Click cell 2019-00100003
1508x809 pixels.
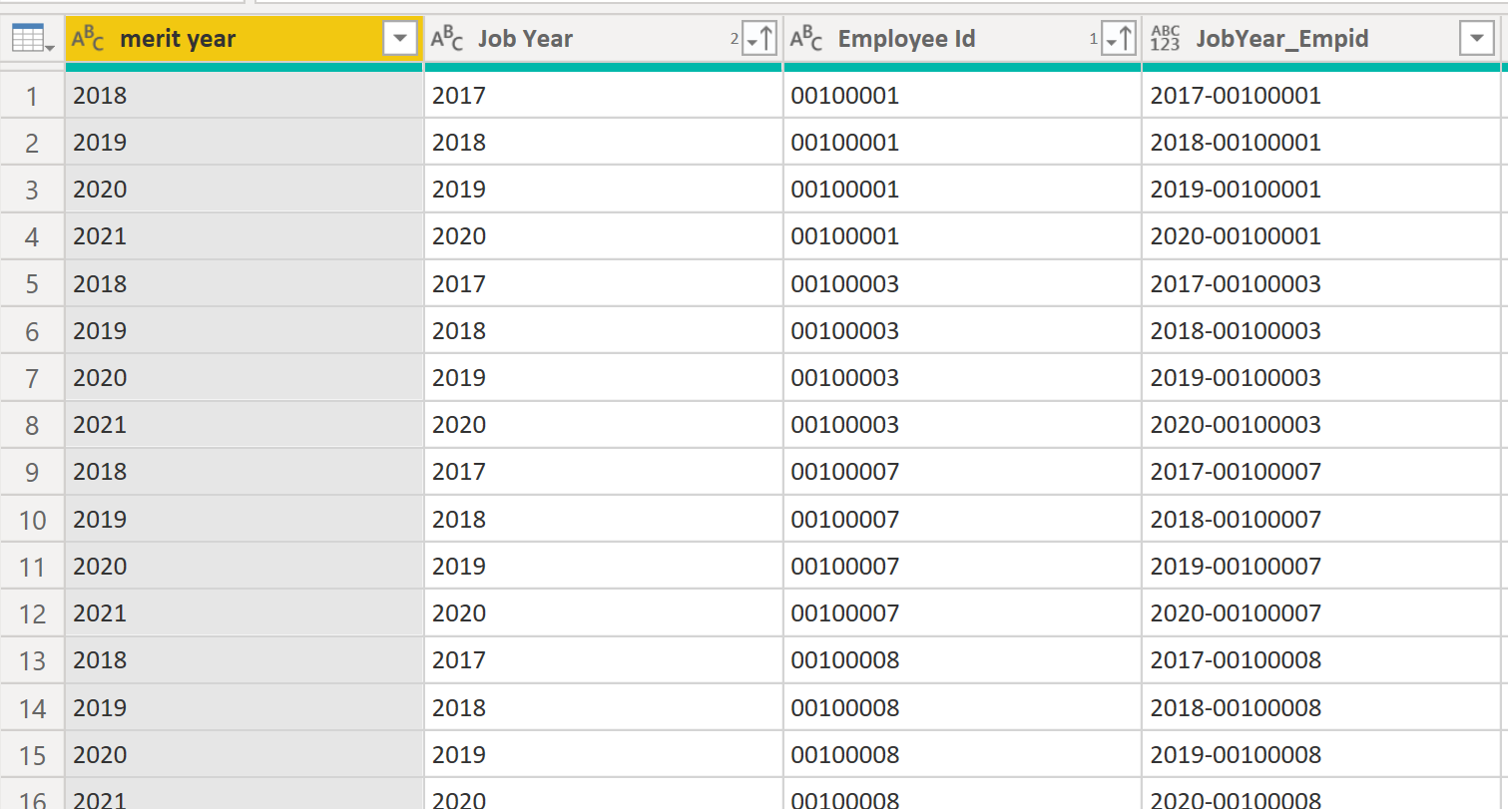1322,378
